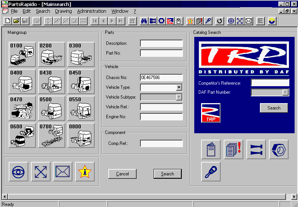Open the Drawing menu

[63, 11]
